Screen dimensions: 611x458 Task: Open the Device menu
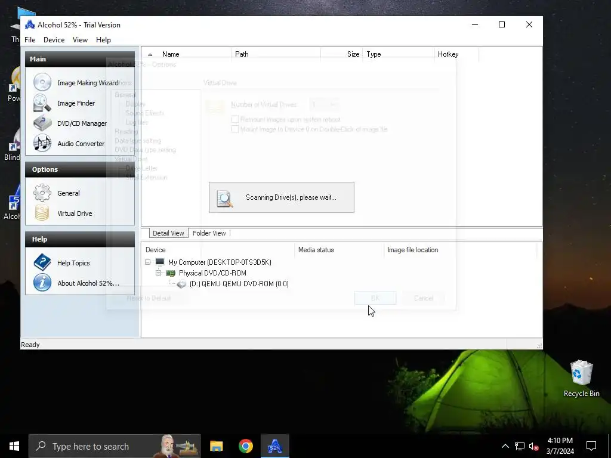click(x=54, y=40)
